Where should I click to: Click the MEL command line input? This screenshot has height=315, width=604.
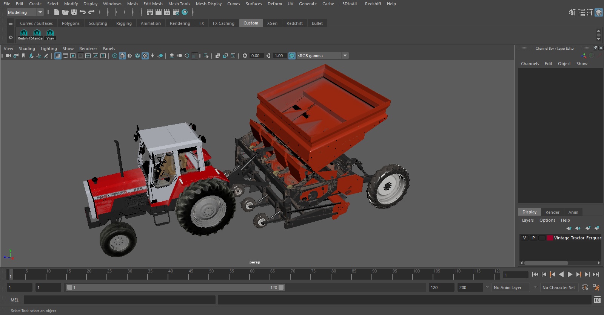[x=120, y=300]
